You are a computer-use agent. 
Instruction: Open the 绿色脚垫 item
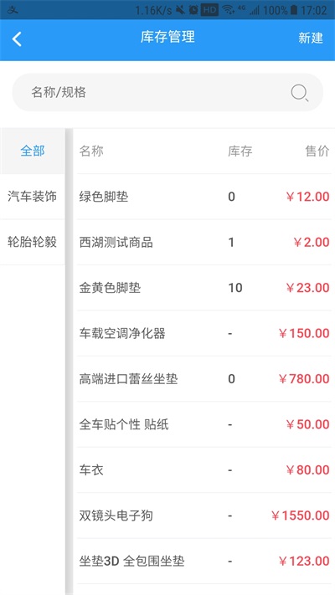tap(204, 197)
